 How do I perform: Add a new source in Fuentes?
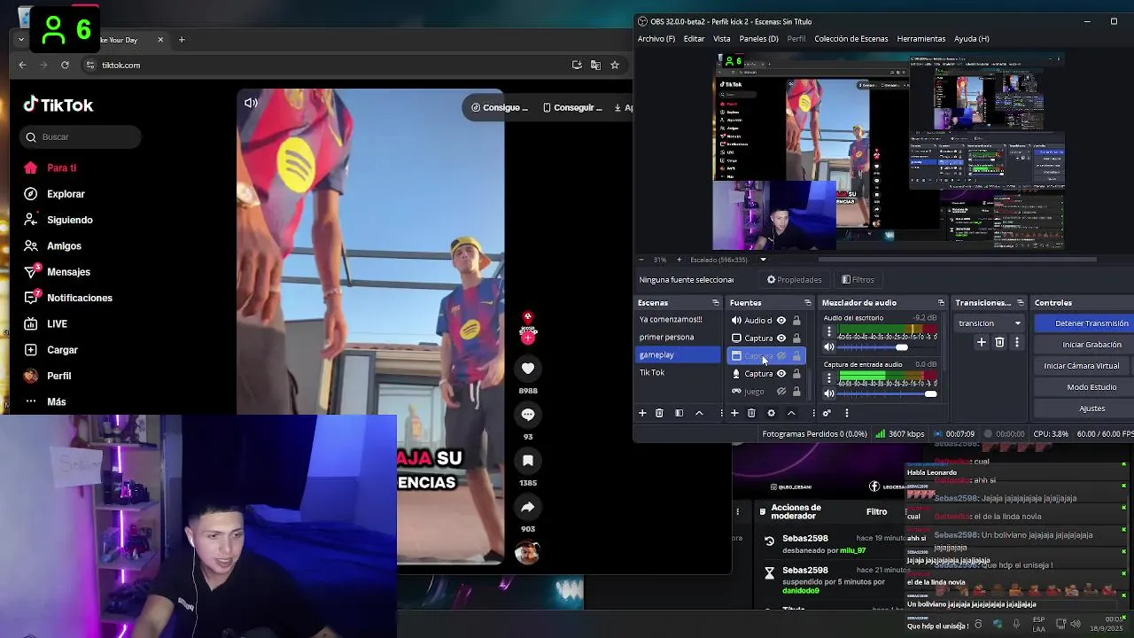point(734,413)
